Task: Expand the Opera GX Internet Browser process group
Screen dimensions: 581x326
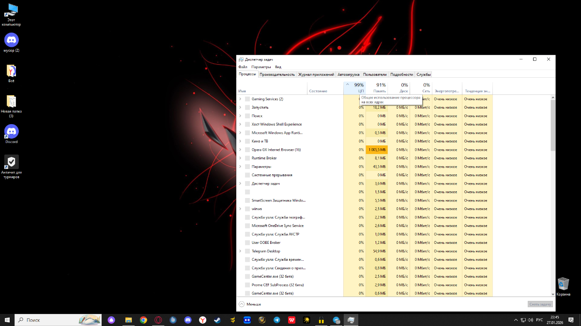Action: tap(240, 150)
